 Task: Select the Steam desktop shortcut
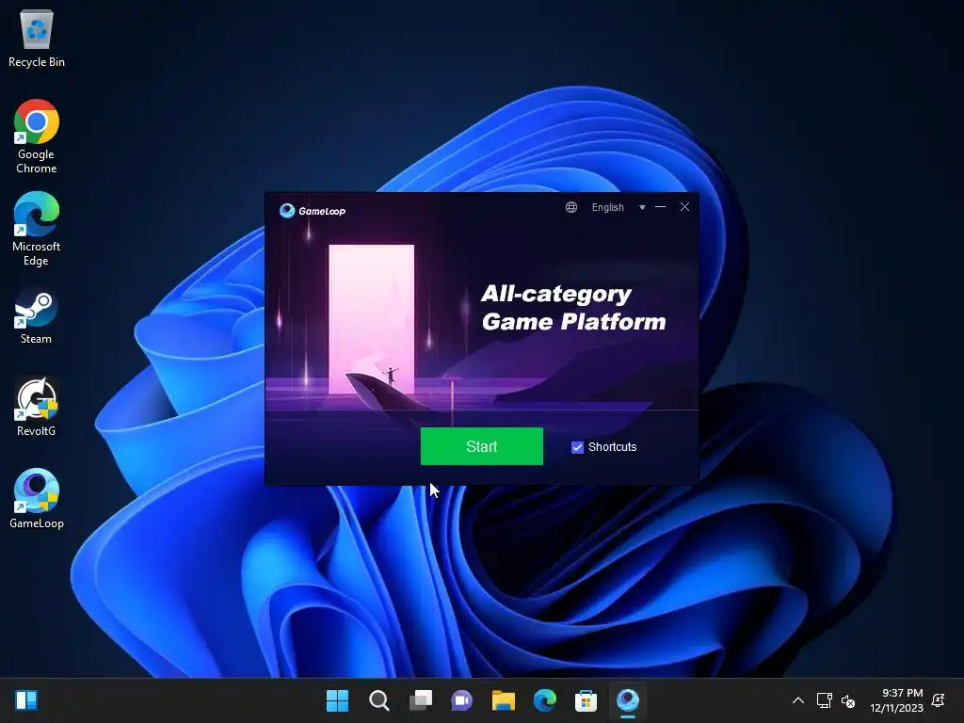point(37,315)
